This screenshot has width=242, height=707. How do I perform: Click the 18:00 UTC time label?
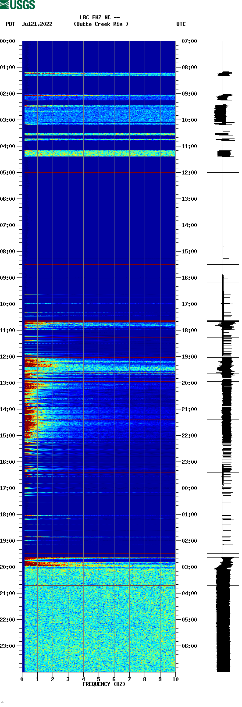tap(189, 330)
